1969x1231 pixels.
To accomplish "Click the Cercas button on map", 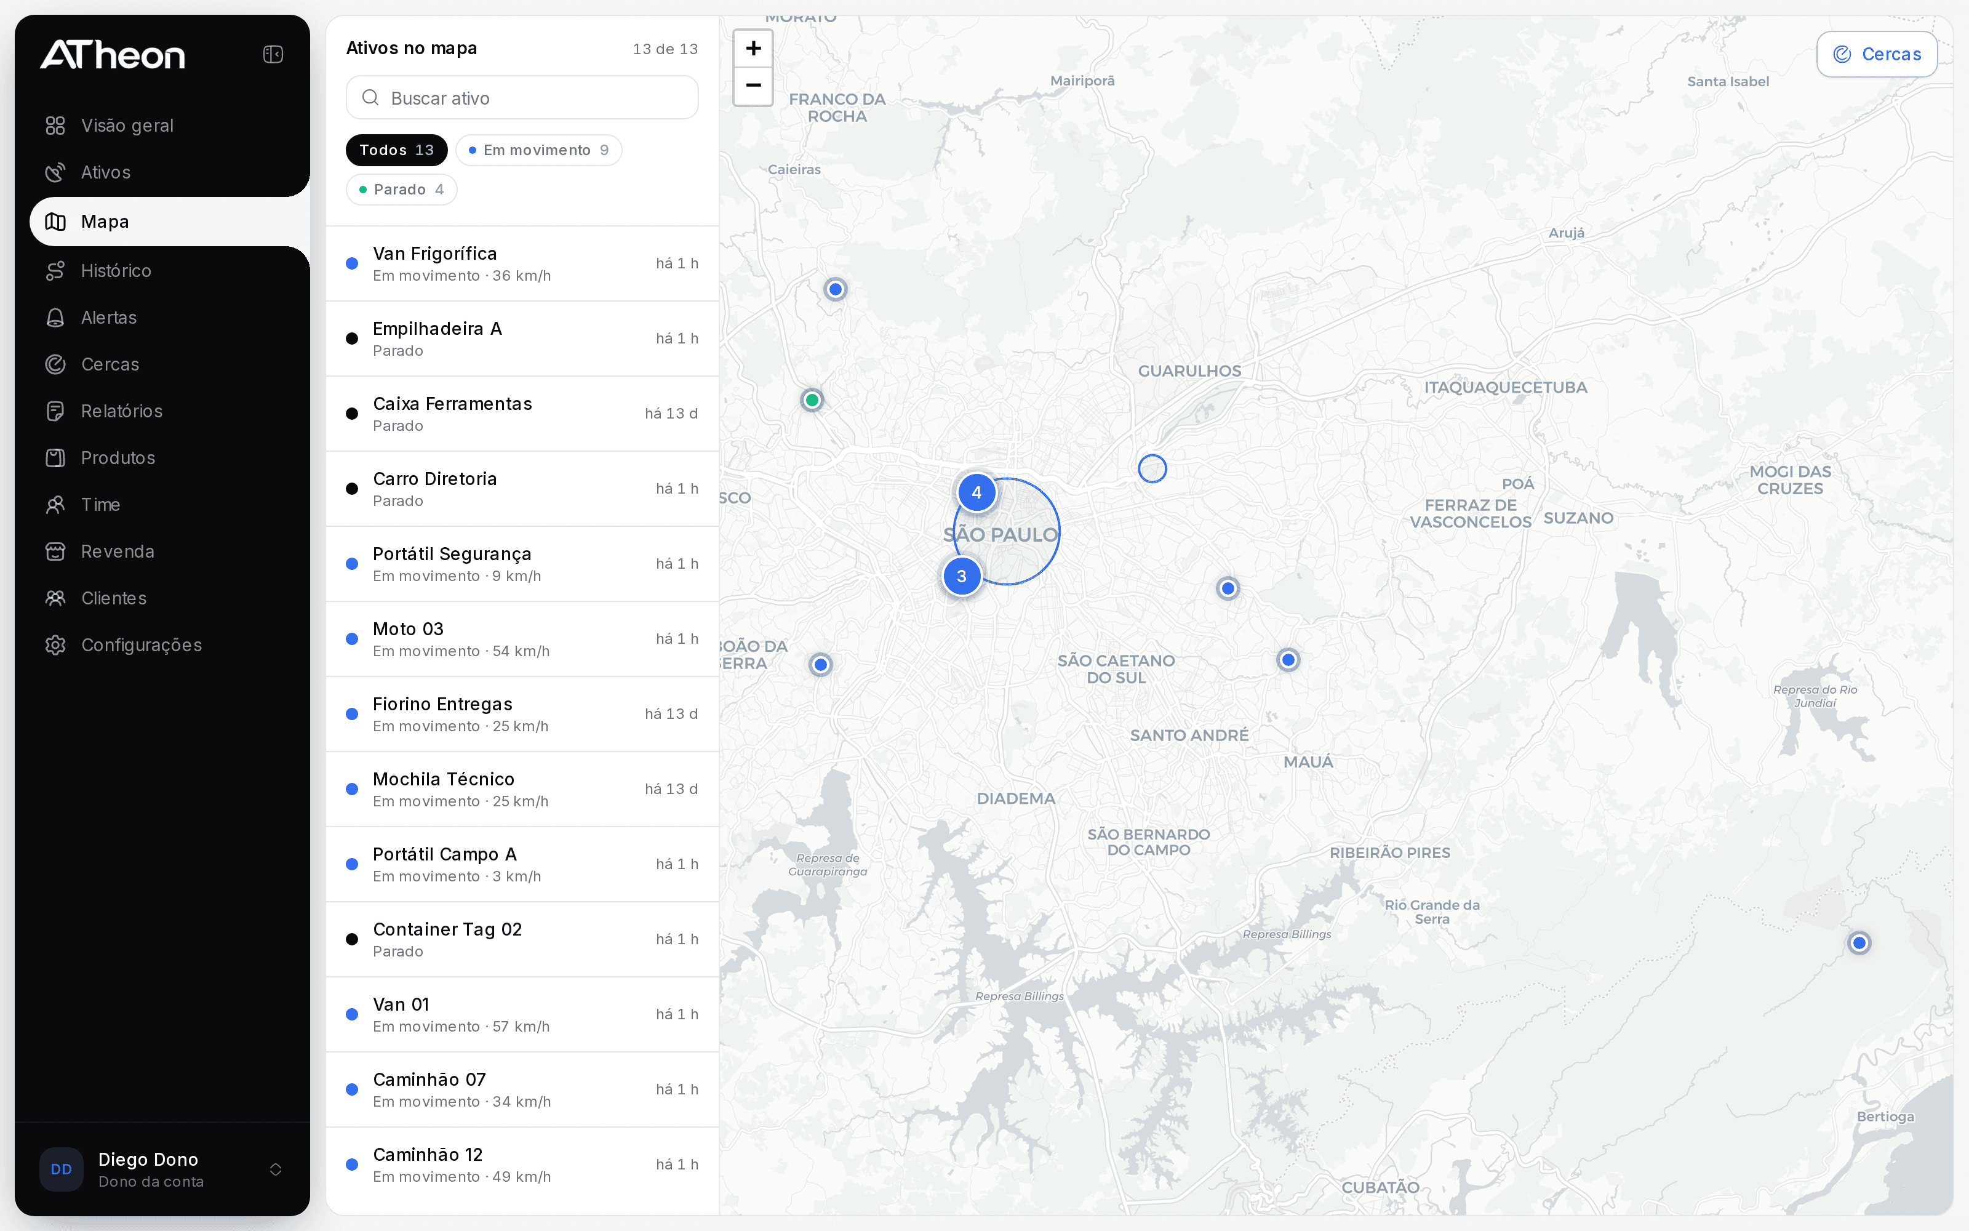I will [1876, 55].
